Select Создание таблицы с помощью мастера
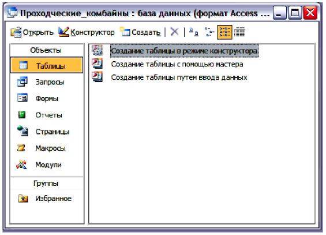This screenshot has width=326, height=235. pyautogui.click(x=177, y=64)
